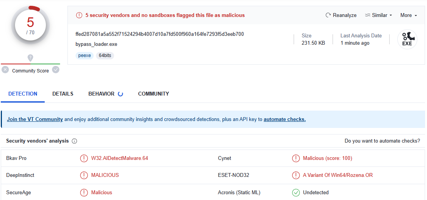Click the community score location pin icon

[30, 58]
